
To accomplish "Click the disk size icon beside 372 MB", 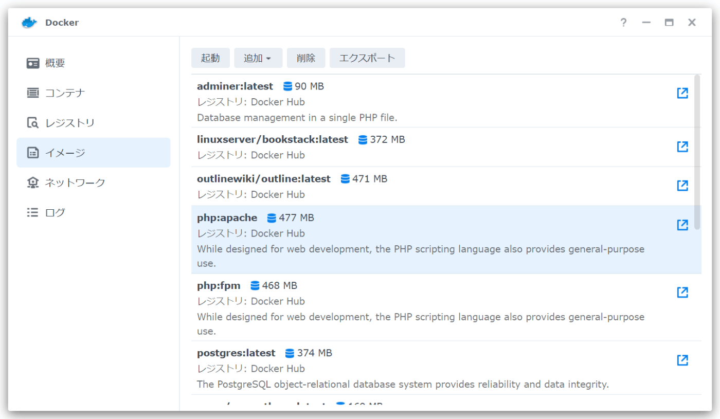I will point(363,140).
